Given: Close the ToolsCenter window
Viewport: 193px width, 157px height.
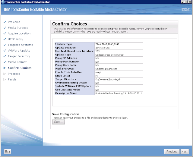Looking at the screenshot, I should point(190,2).
